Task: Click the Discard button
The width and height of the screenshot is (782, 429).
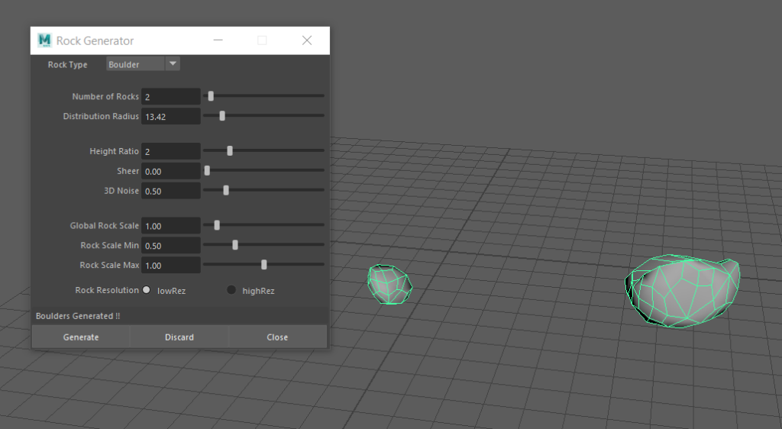Action: tap(179, 337)
